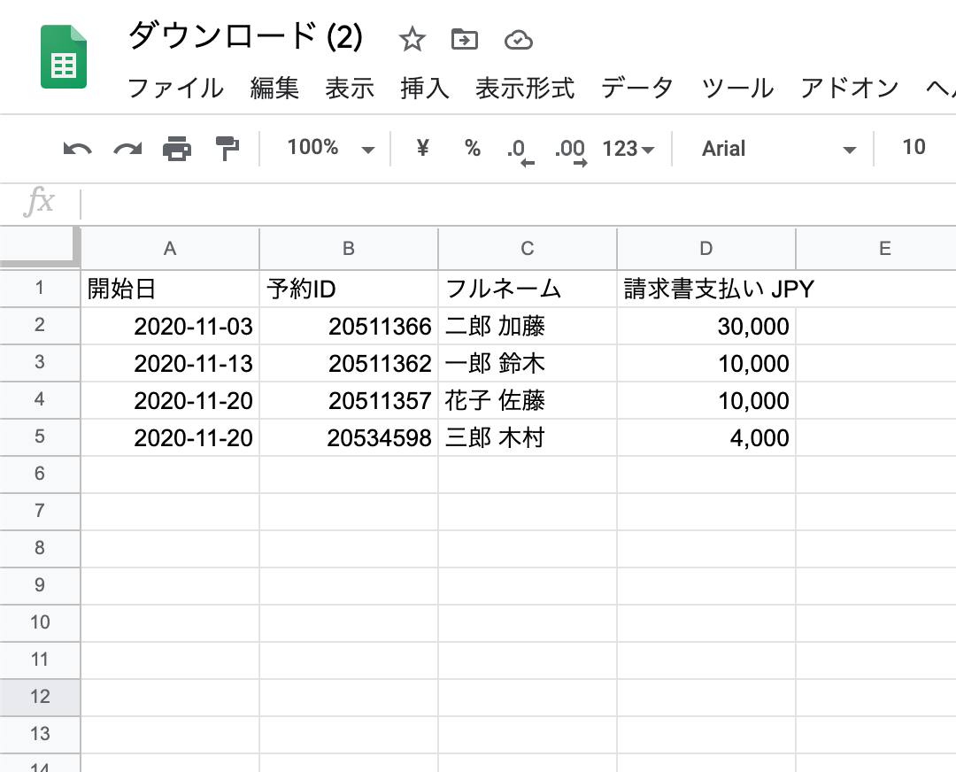Increase decimal places button
The width and height of the screenshot is (956, 772).
[570, 150]
